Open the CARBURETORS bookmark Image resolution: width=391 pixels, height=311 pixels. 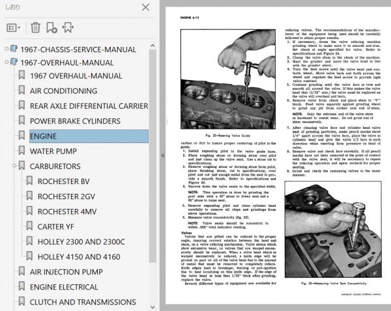(55, 167)
